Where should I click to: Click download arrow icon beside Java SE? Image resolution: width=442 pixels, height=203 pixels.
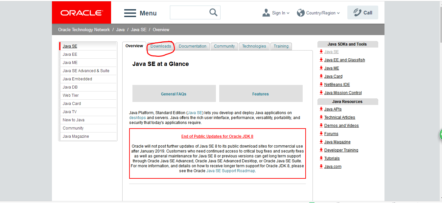[321, 51]
